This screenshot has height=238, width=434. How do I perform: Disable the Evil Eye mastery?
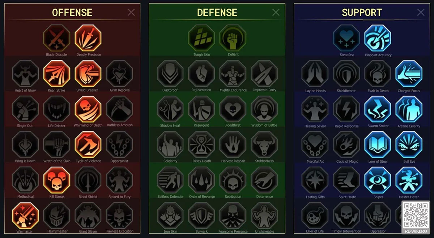[409, 145]
